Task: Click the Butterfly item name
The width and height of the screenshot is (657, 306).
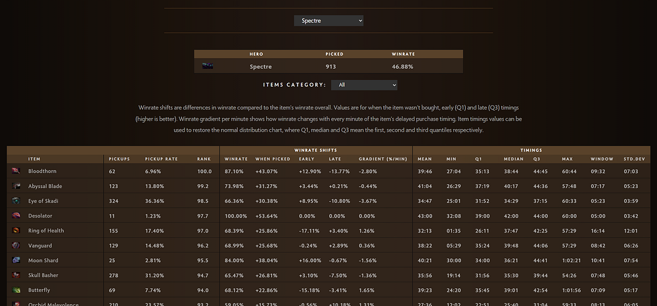Action: [39, 290]
